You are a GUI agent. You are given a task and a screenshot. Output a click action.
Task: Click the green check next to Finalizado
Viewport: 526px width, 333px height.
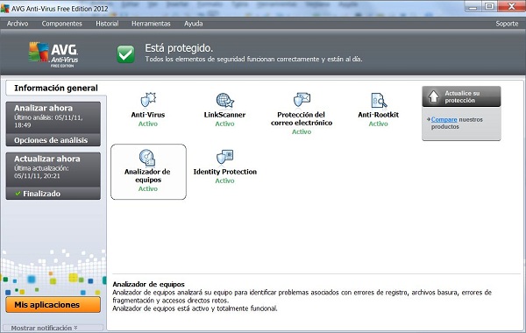pyautogui.click(x=18, y=194)
